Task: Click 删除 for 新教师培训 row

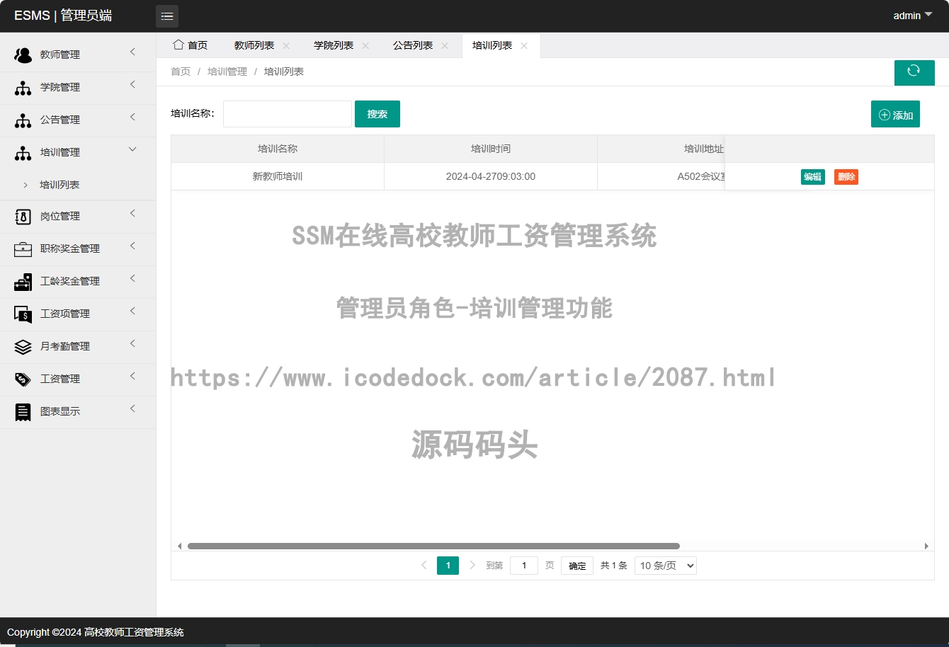Action: coord(846,177)
